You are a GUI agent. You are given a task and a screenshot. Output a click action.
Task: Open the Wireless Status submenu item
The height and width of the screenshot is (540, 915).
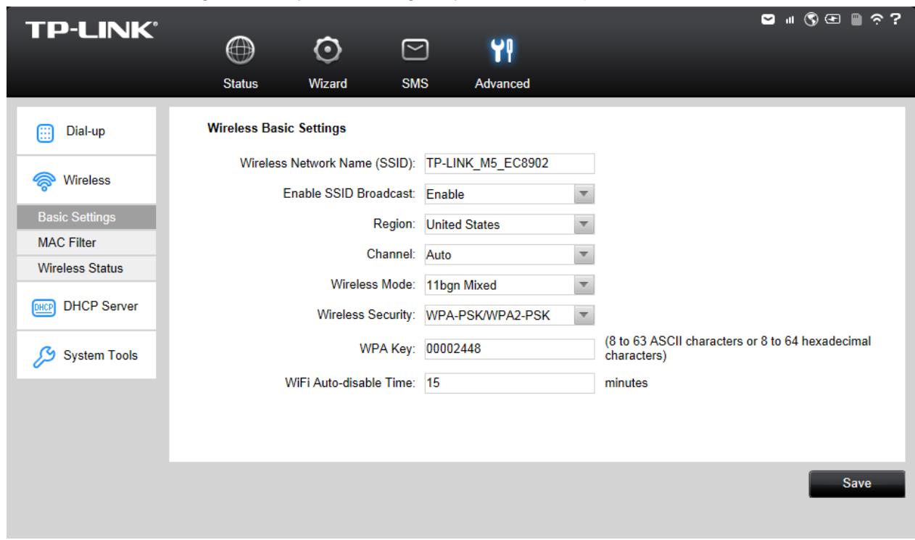coord(86,268)
